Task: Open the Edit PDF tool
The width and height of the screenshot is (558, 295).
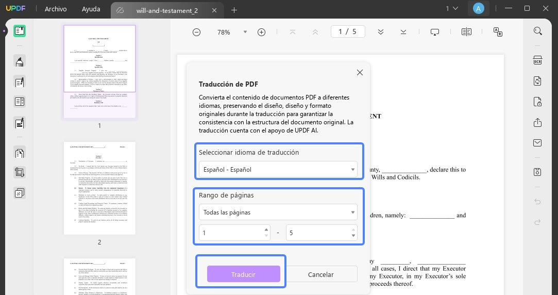Action: click(20, 81)
